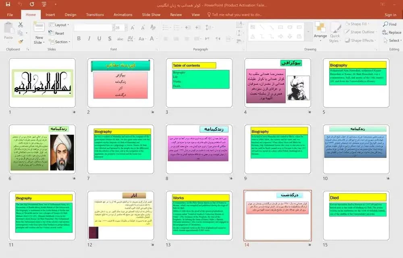Screen dimensions: 403x258
Task: Click the Reset slide icon
Action: point(56,33)
